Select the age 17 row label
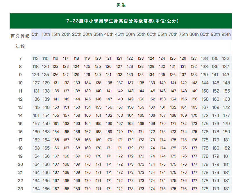 [20, 140]
